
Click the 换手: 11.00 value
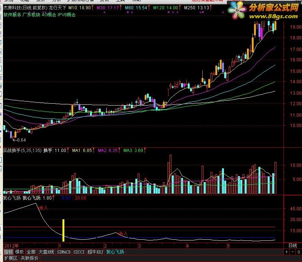55,151
